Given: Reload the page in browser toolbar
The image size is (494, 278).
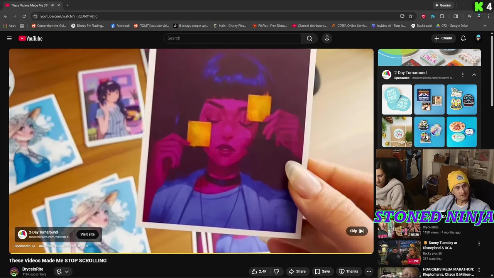Looking at the screenshot, I should (24, 16).
